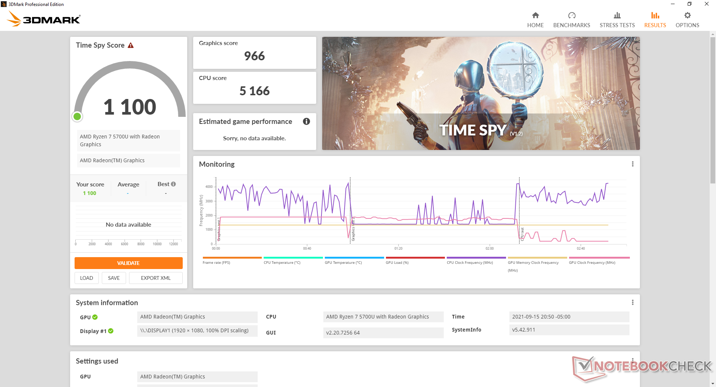The width and height of the screenshot is (716, 387).
Task: Click the Results chart icon
Action: pos(655,15)
